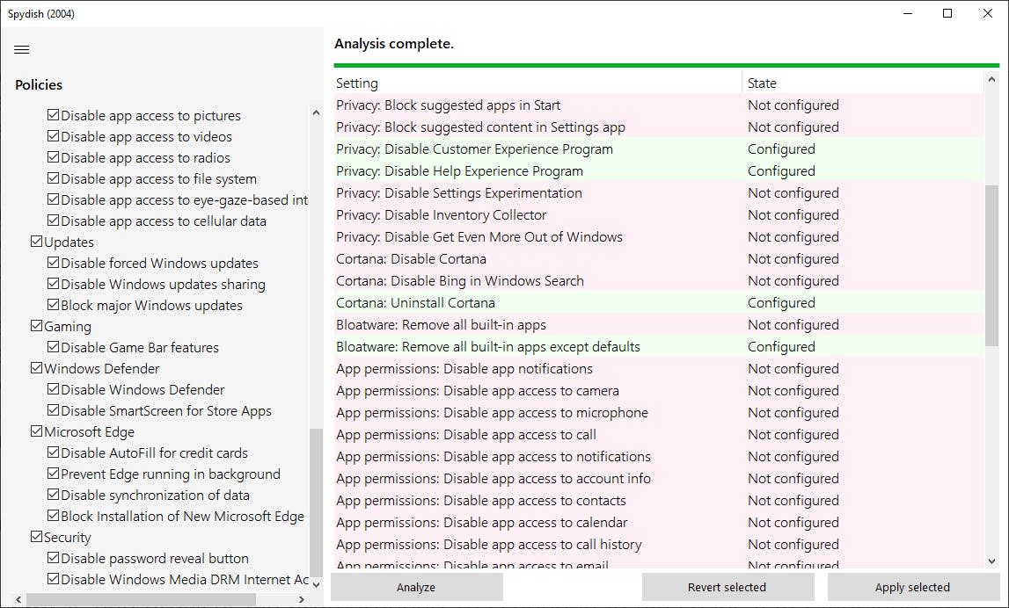Toggle the Microsoft Edge group checkbox
The width and height of the screenshot is (1009, 608).
pos(37,432)
